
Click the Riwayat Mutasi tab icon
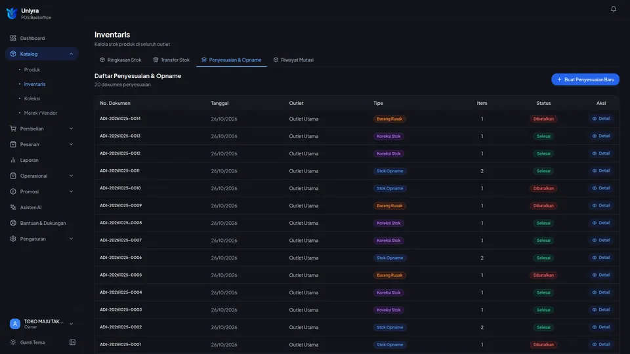point(276,60)
